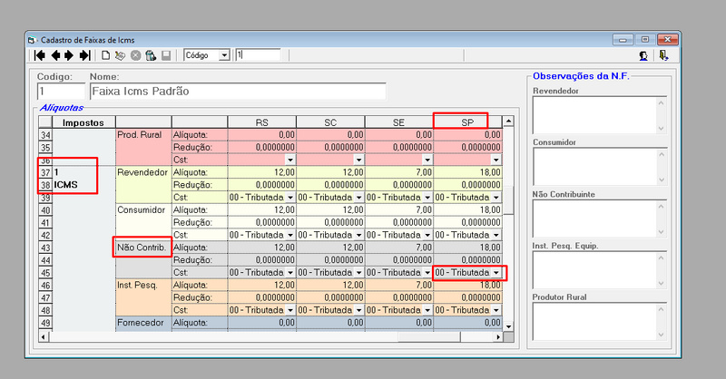Click the Consumidor observations text box
726x379 pixels.
click(x=600, y=167)
